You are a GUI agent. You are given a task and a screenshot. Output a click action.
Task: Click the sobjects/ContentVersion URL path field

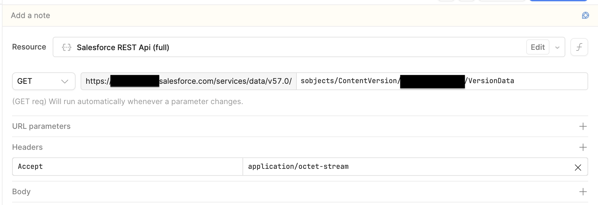point(349,81)
